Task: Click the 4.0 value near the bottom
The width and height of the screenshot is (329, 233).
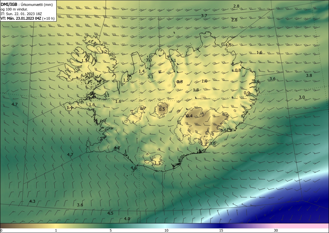Action: pyautogui.click(x=127, y=219)
